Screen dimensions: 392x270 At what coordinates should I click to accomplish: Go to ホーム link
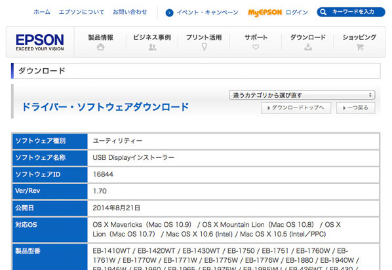click(42, 12)
